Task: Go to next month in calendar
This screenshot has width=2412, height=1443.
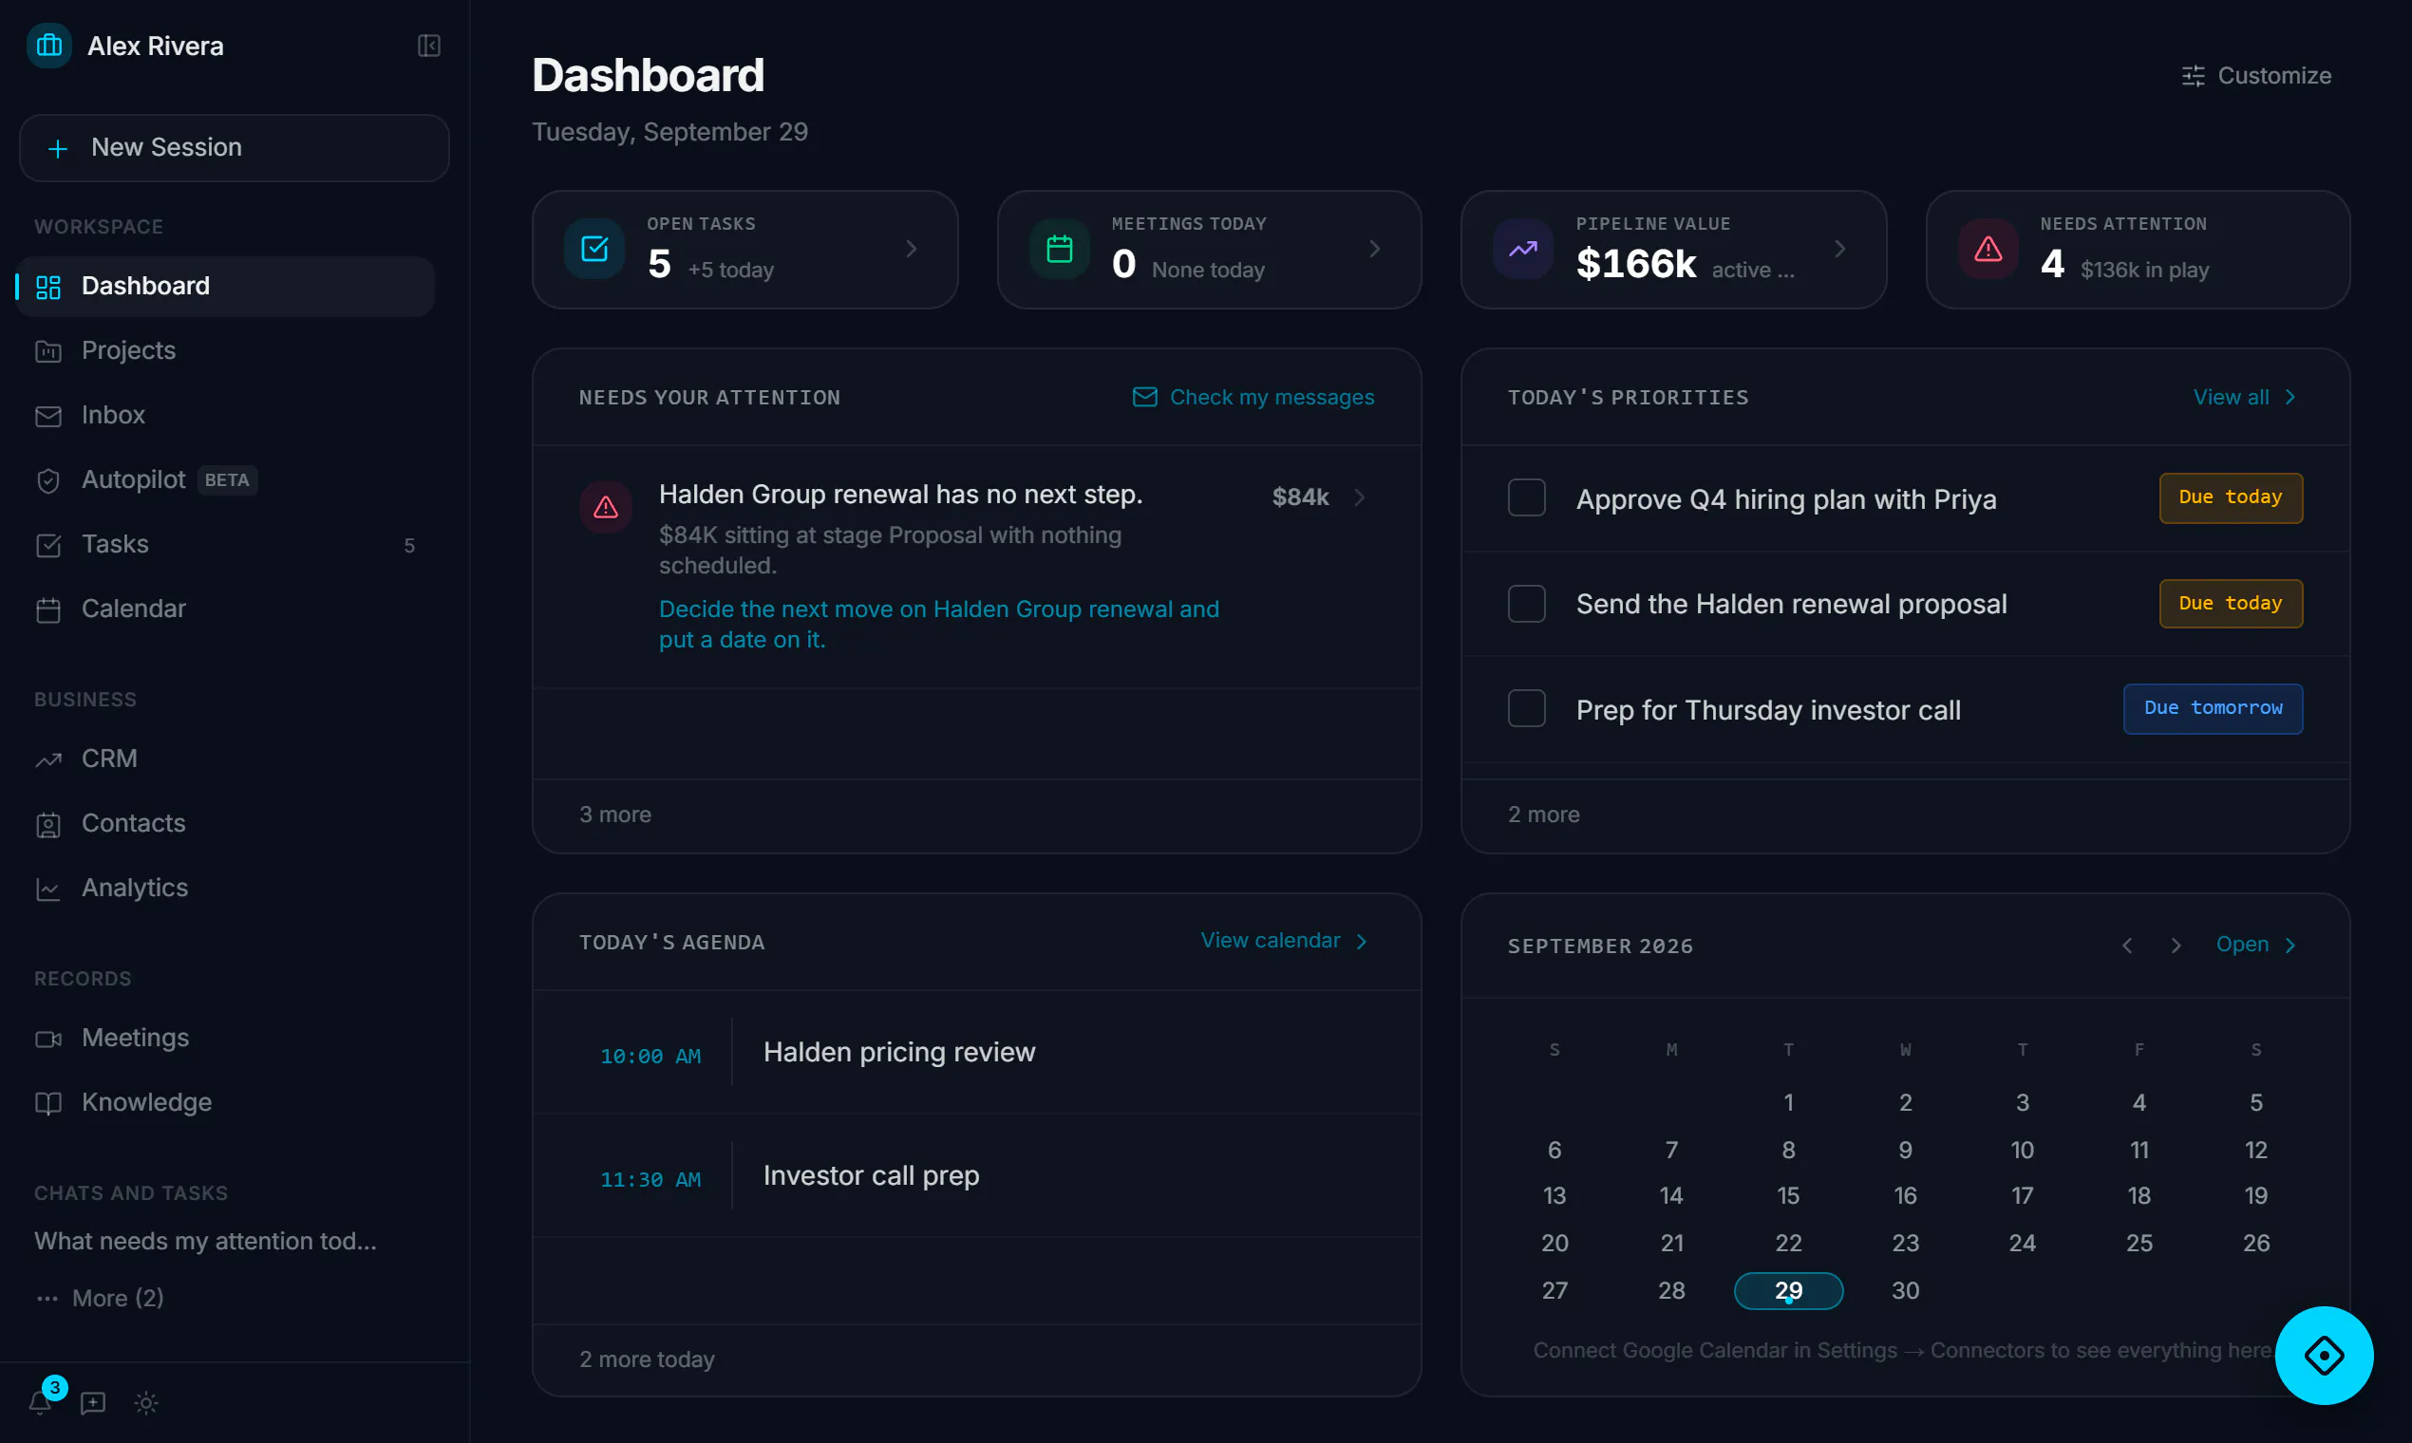Action: click(x=2176, y=946)
